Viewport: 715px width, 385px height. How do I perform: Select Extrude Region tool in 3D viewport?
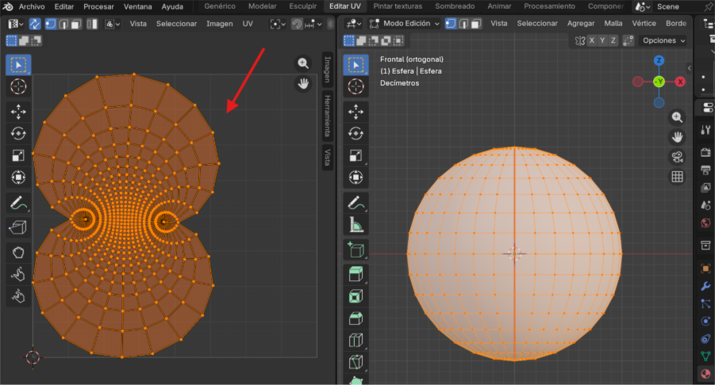click(x=356, y=274)
